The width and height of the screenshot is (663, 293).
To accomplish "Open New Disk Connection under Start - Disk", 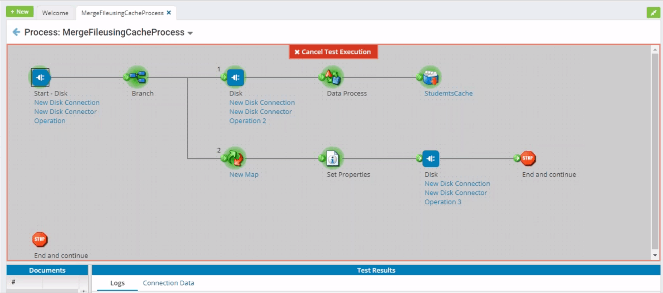I will coord(67,103).
